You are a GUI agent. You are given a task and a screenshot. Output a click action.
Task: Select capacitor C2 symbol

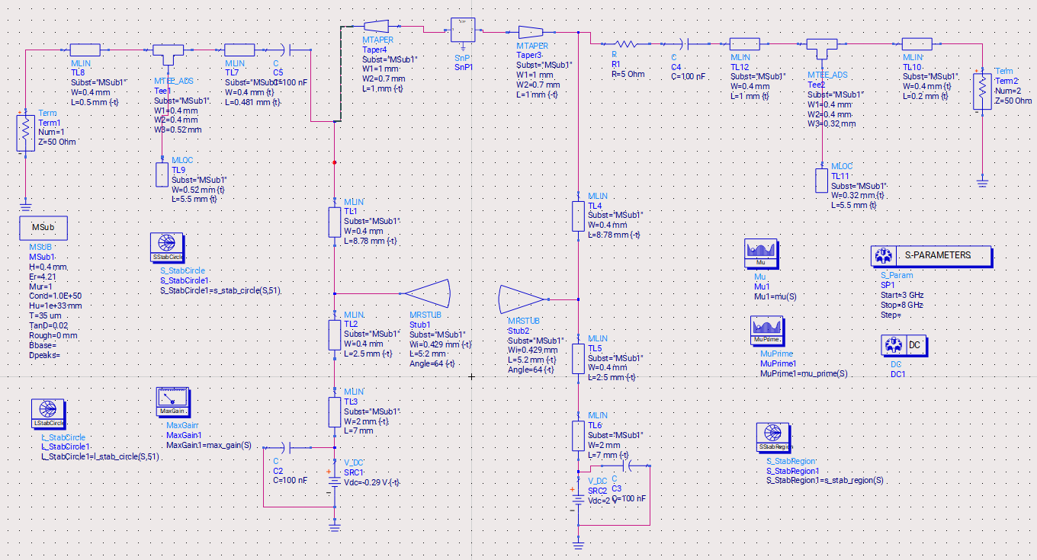[285, 448]
